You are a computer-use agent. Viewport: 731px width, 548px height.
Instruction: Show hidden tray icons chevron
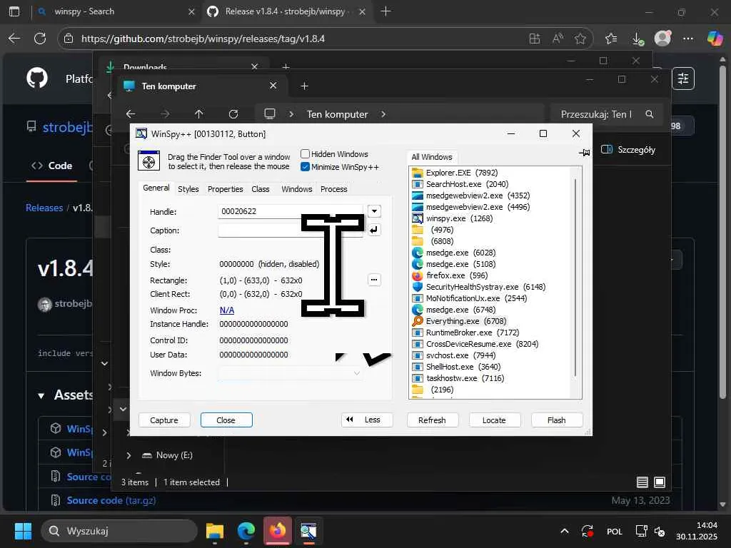(x=564, y=531)
